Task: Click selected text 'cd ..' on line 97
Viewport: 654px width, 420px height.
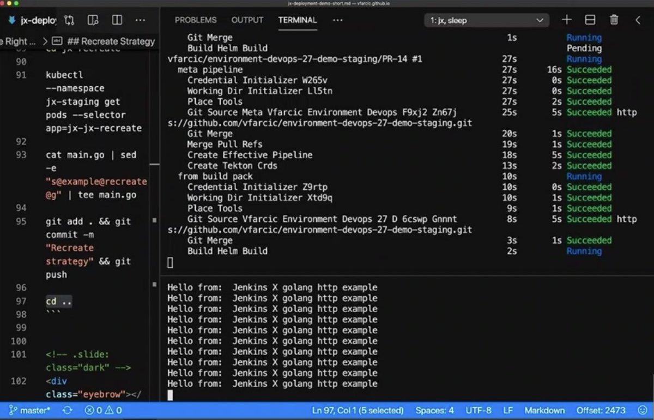Action: 59,302
